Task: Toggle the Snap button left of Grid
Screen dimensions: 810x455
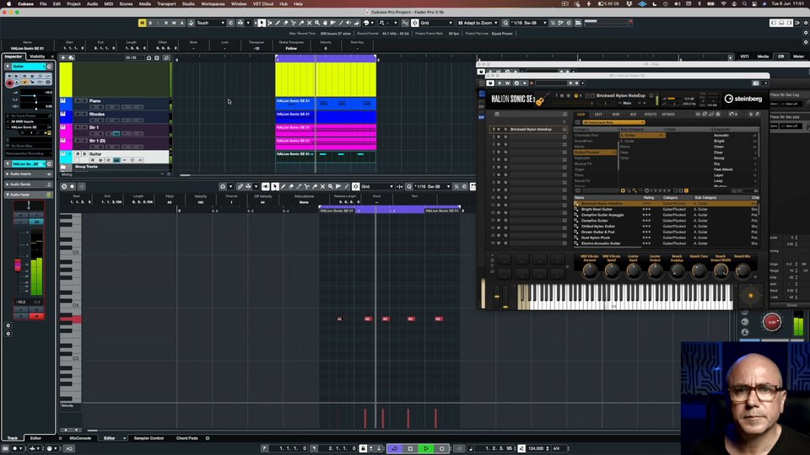Action: click(415, 23)
